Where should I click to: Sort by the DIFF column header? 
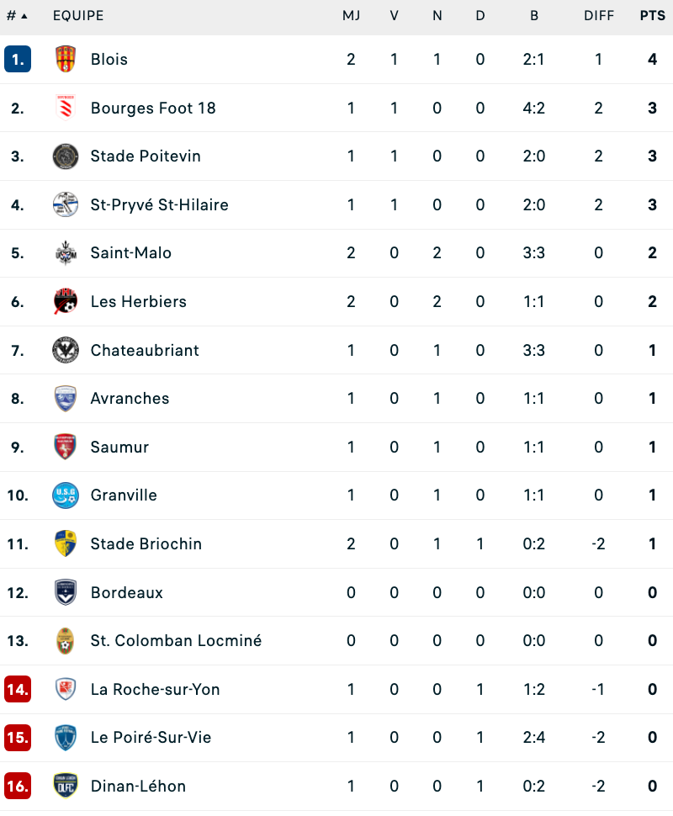point(599,16)
